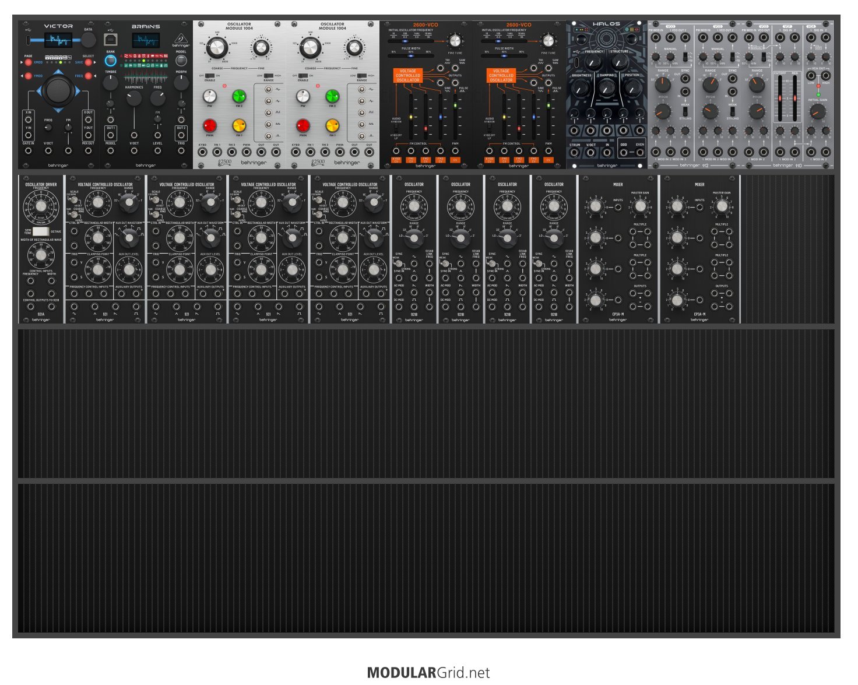Screen dimensions: 858x685
Task: Click the Behringer triangle logo on Brains
Action: [x=181, y=38]
